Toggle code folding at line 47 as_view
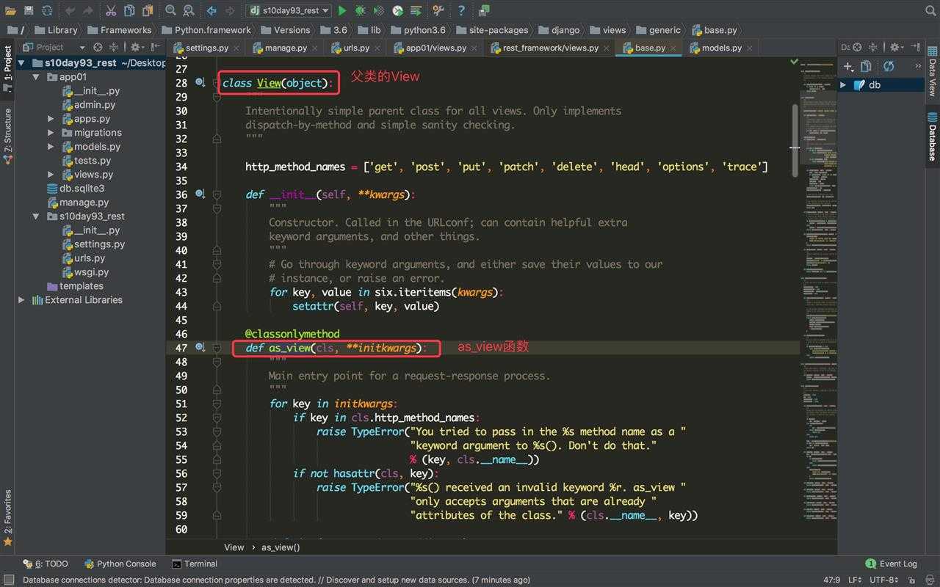 tap(217, 348)
